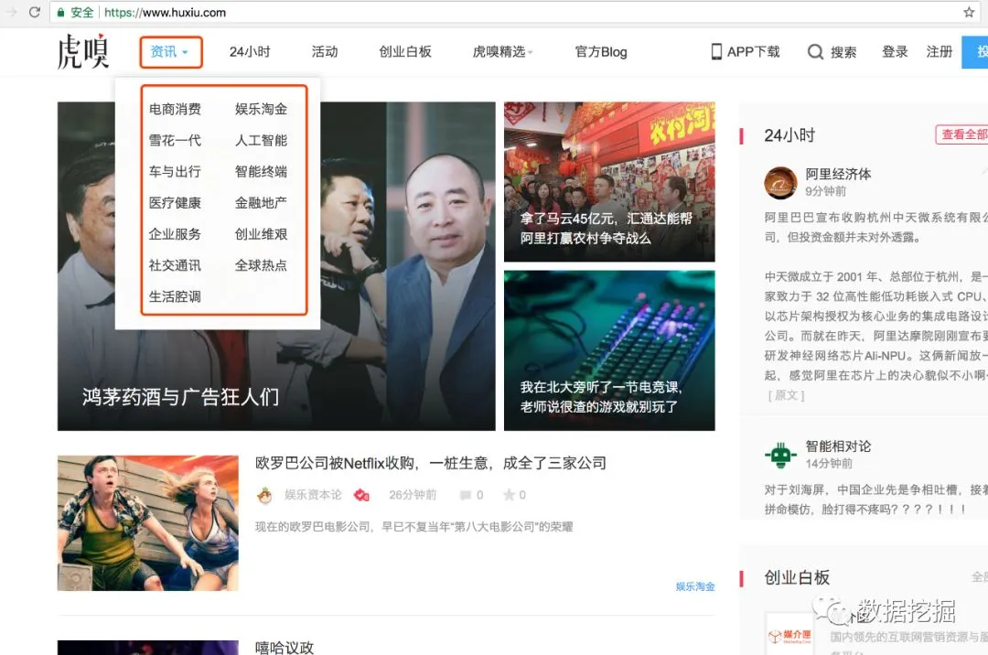This screenshot has width=988, height=655.
Task: Expand the 虎嗅精选 dropdown
Action: pyautogui.click(x=502, y=51)
